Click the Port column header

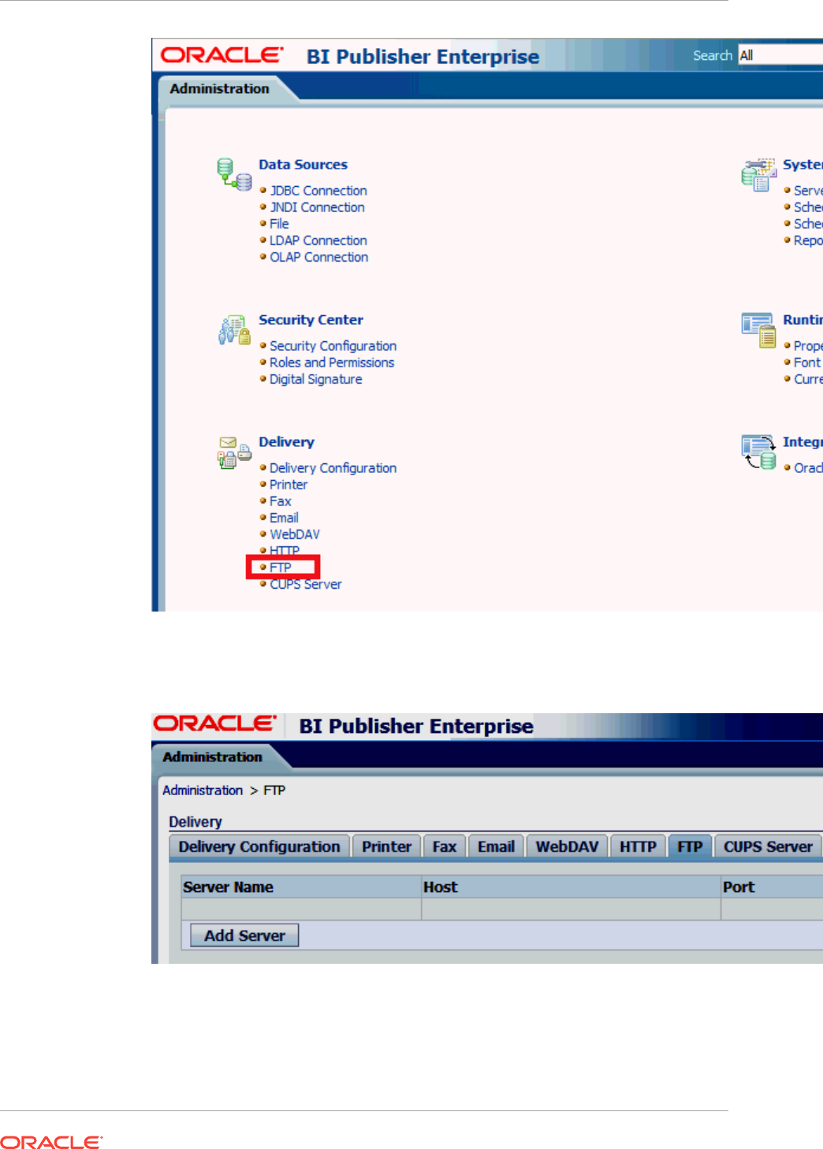pos(772,887)
